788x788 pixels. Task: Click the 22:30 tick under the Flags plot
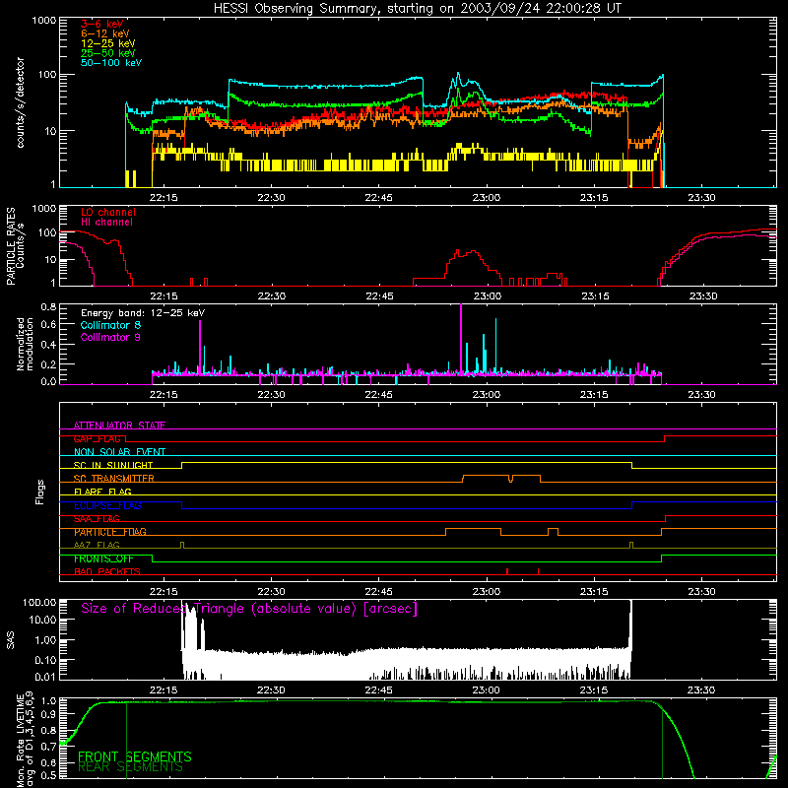[271, 592]
